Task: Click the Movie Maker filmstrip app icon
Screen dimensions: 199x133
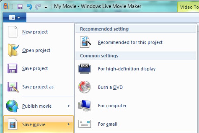Action: click(5, 6)
